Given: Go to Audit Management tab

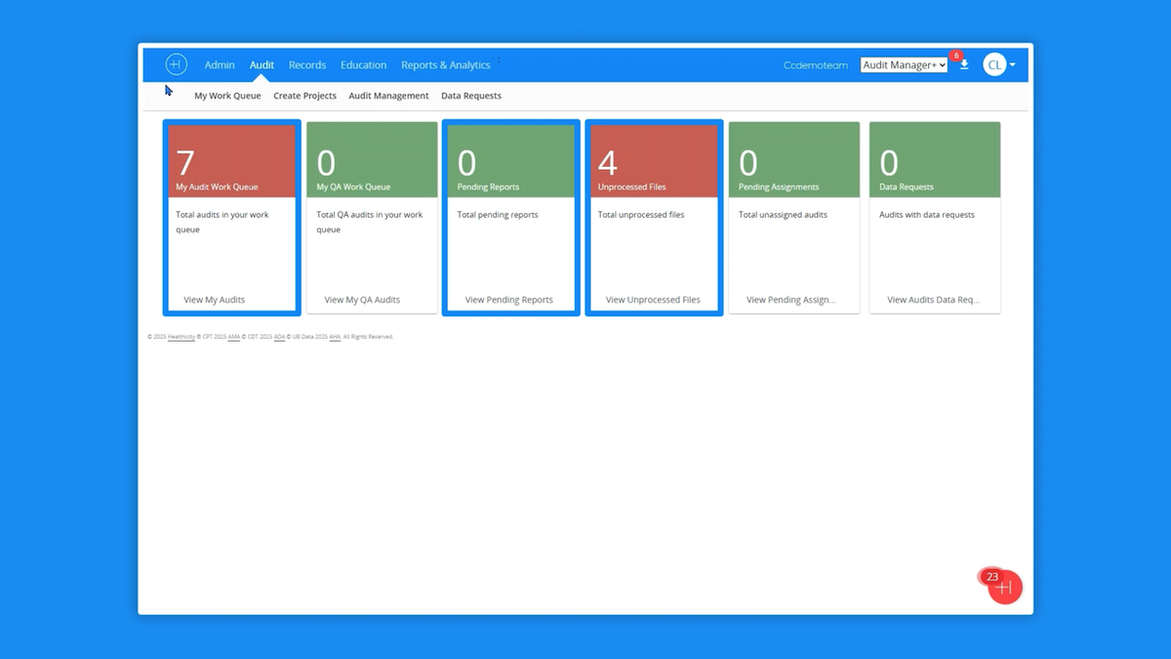Looking at the screenshot, I should pos(388,96).
